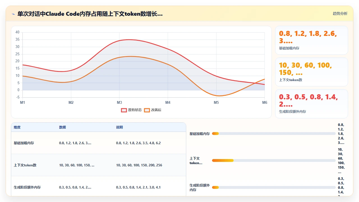The image size is (359, 202).
Task: Click the red value 0.3, 0.5, 0.8, 1.4 in card
Action: [x=309, y=101]
